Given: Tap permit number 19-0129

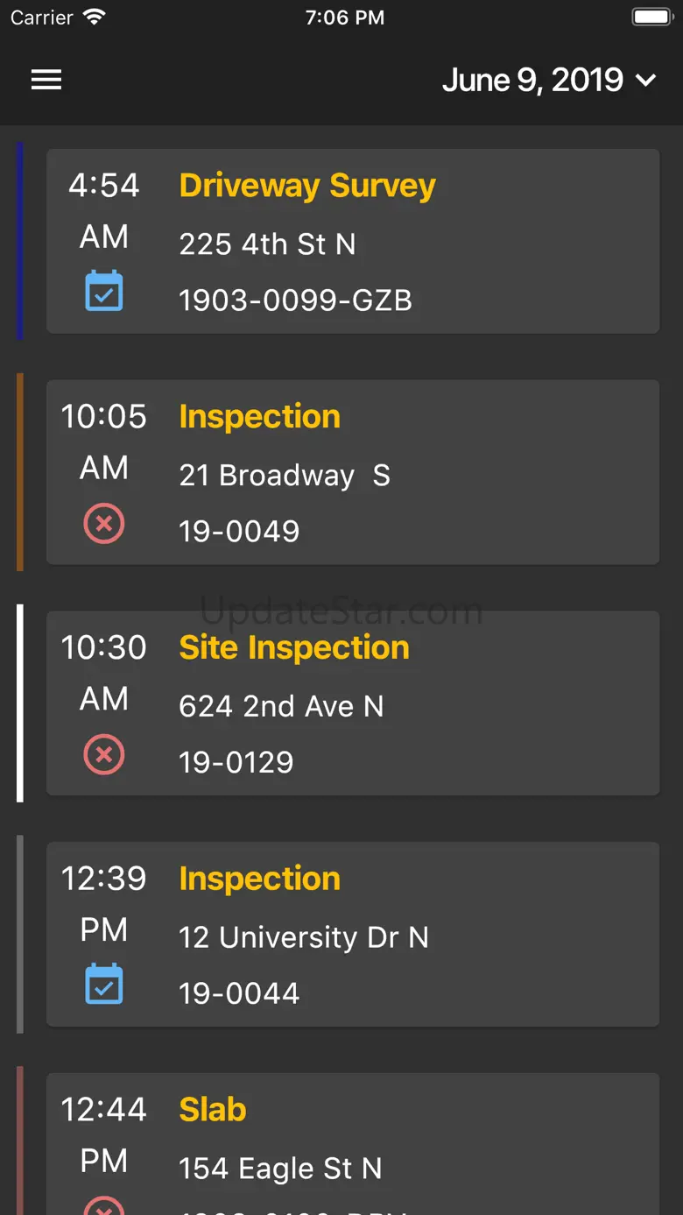Looking at the screenshot, I should [236, 762].
